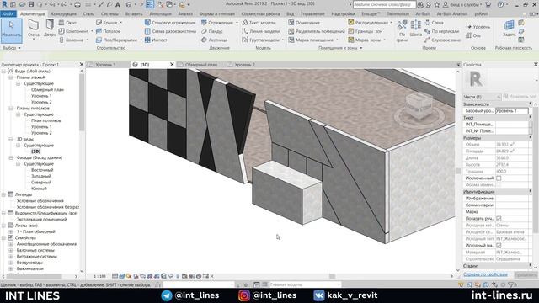Screen dimensions: 539x303
Task: Click the Print icon in quick access toolbar
Action: [x=77, y=4]
